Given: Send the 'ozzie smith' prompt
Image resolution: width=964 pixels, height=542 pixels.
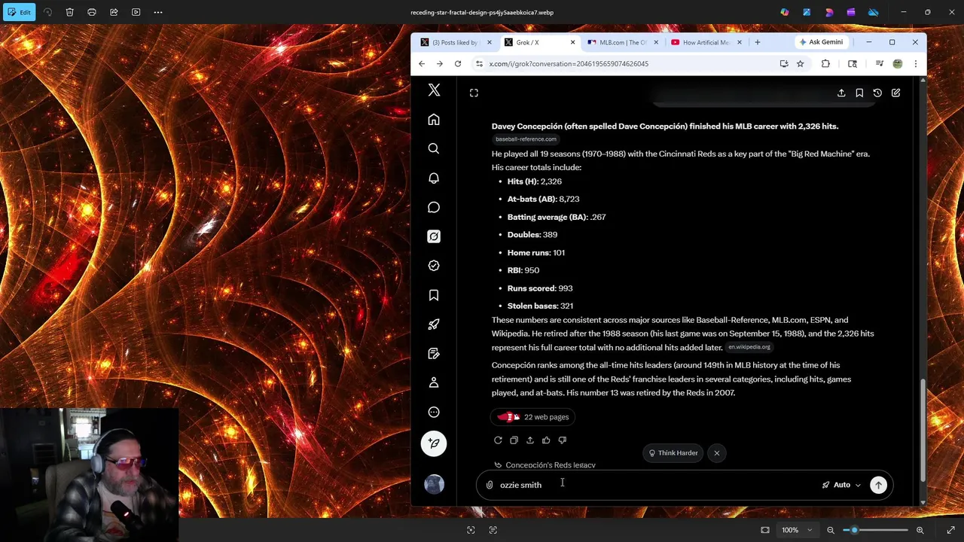Looking at the screenshot, I should (878, 485).
